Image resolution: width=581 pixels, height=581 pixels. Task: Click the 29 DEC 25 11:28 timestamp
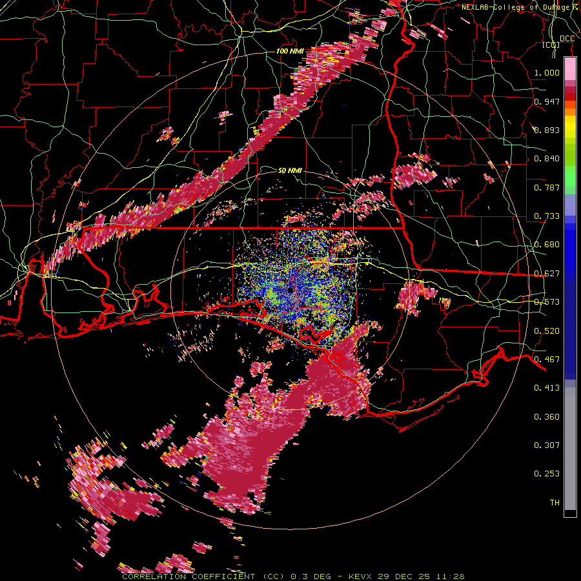click(x=421, y=576)
